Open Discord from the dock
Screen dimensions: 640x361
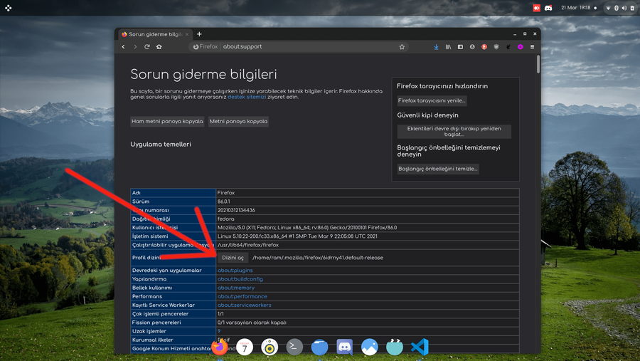pyautogui.click(x=344, y=347)
